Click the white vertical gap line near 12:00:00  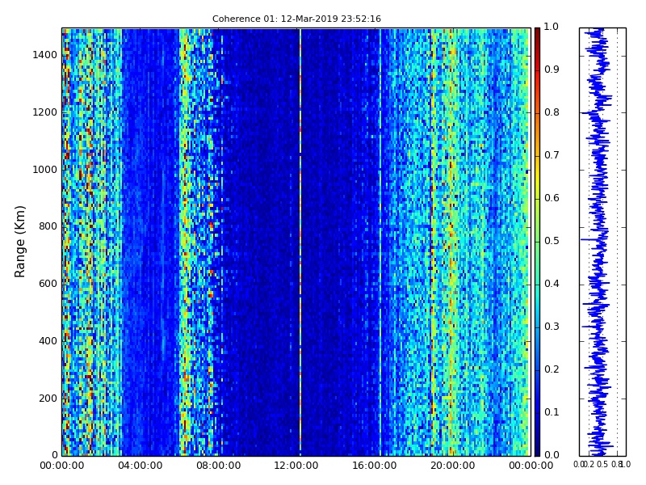click(300, 242)
